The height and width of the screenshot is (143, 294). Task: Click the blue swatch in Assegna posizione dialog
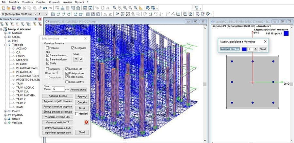click(244, 49)
